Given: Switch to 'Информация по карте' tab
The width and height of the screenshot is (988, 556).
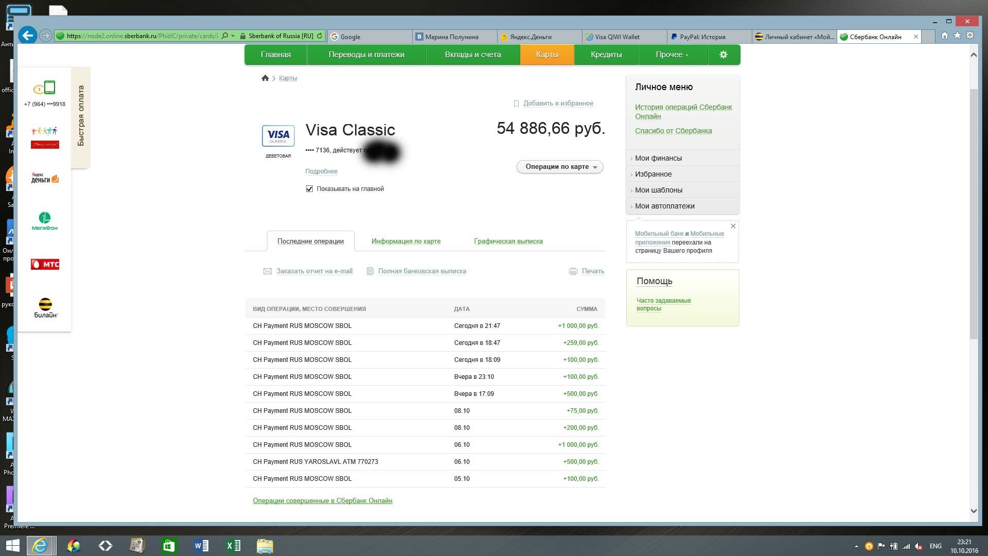Looking at the screenshot, I should click(406, 241).
